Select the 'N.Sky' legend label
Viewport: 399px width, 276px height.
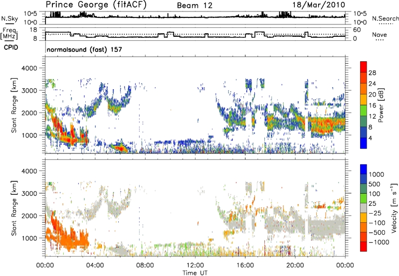coord(9,18)
